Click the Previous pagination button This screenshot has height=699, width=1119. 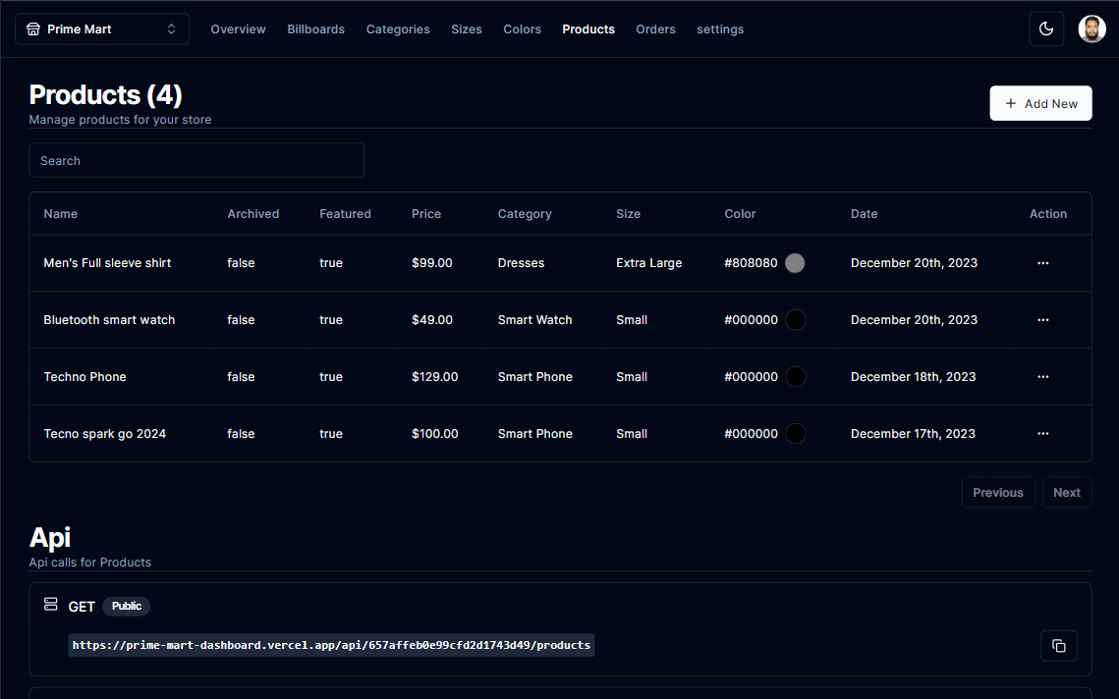point(997,493)
